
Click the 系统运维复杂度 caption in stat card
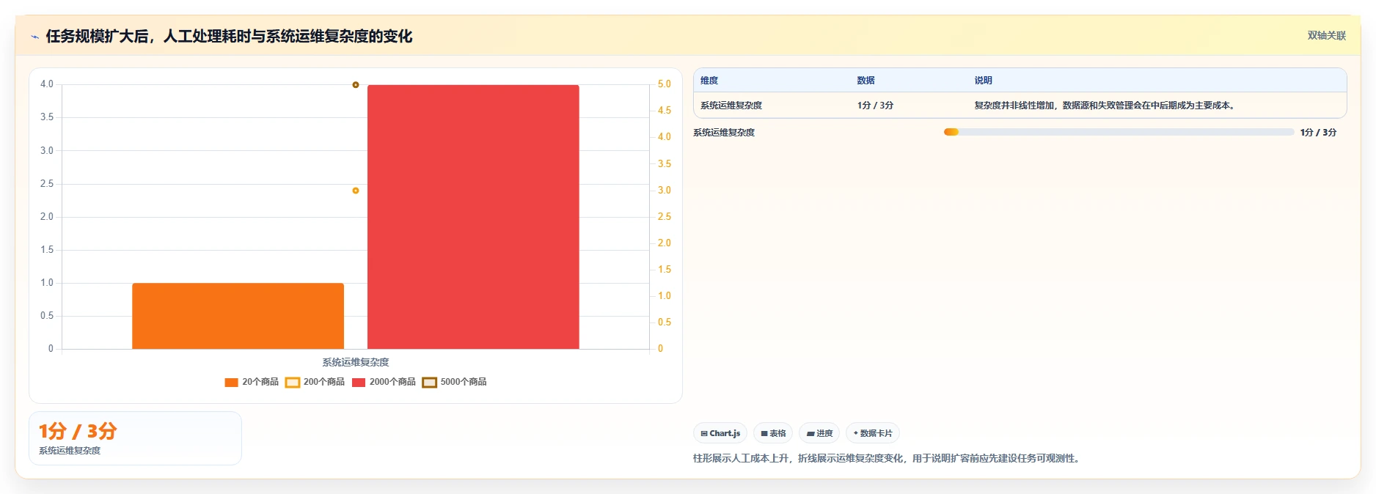point(70,451)
